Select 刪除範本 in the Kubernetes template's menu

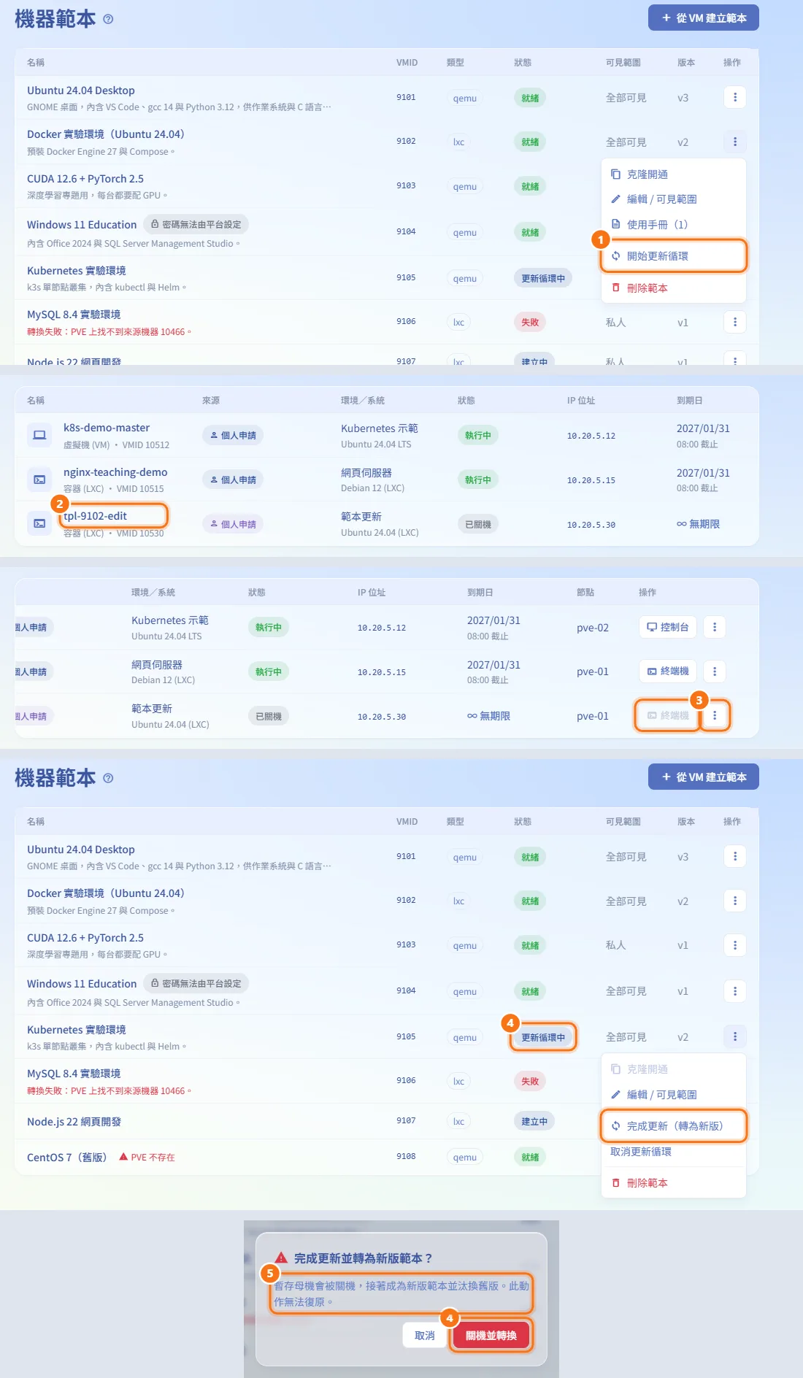point(674,1183)
